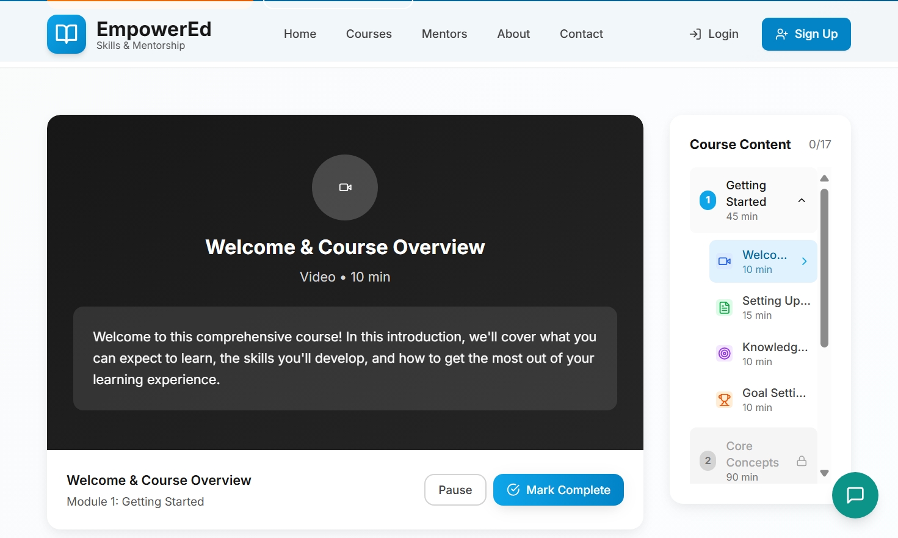Click the "Video • 10 min" label

[345, 277]
